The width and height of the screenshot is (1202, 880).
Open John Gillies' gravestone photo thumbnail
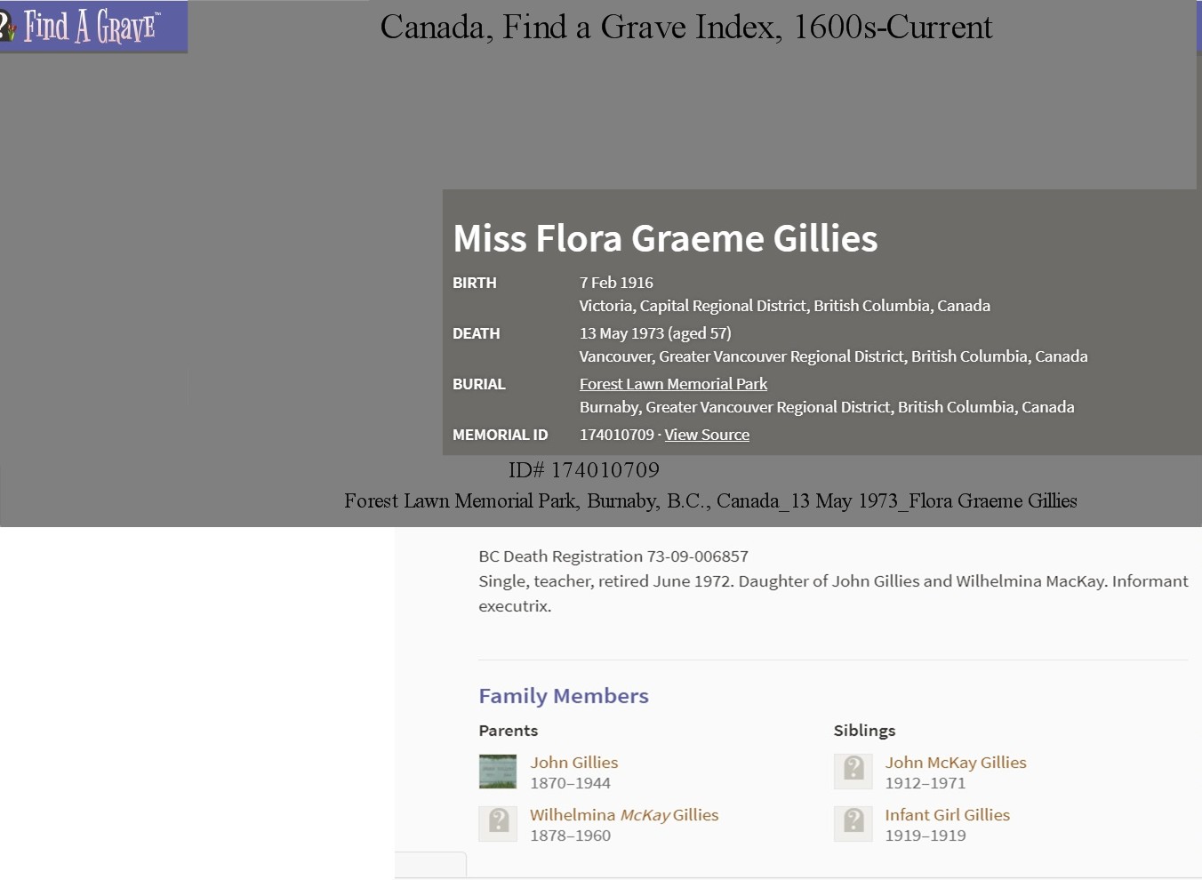[498, 772]
